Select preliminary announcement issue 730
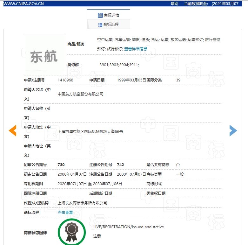 (x=61, y=164)
